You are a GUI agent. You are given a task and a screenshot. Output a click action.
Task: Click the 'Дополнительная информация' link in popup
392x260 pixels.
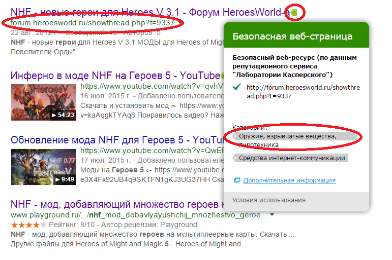pyautogui.click(x=289, y=180)
